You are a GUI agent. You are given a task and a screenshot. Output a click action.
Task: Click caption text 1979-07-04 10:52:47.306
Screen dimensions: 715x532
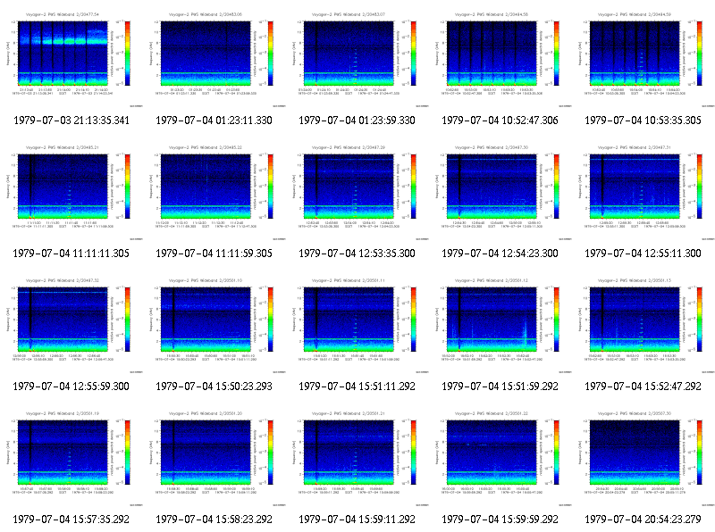click(x=500, y=121)
